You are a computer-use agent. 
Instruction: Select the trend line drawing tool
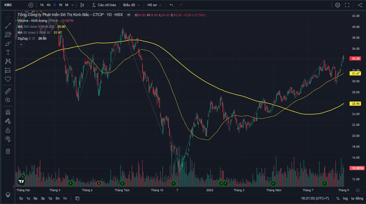point(8,26)
